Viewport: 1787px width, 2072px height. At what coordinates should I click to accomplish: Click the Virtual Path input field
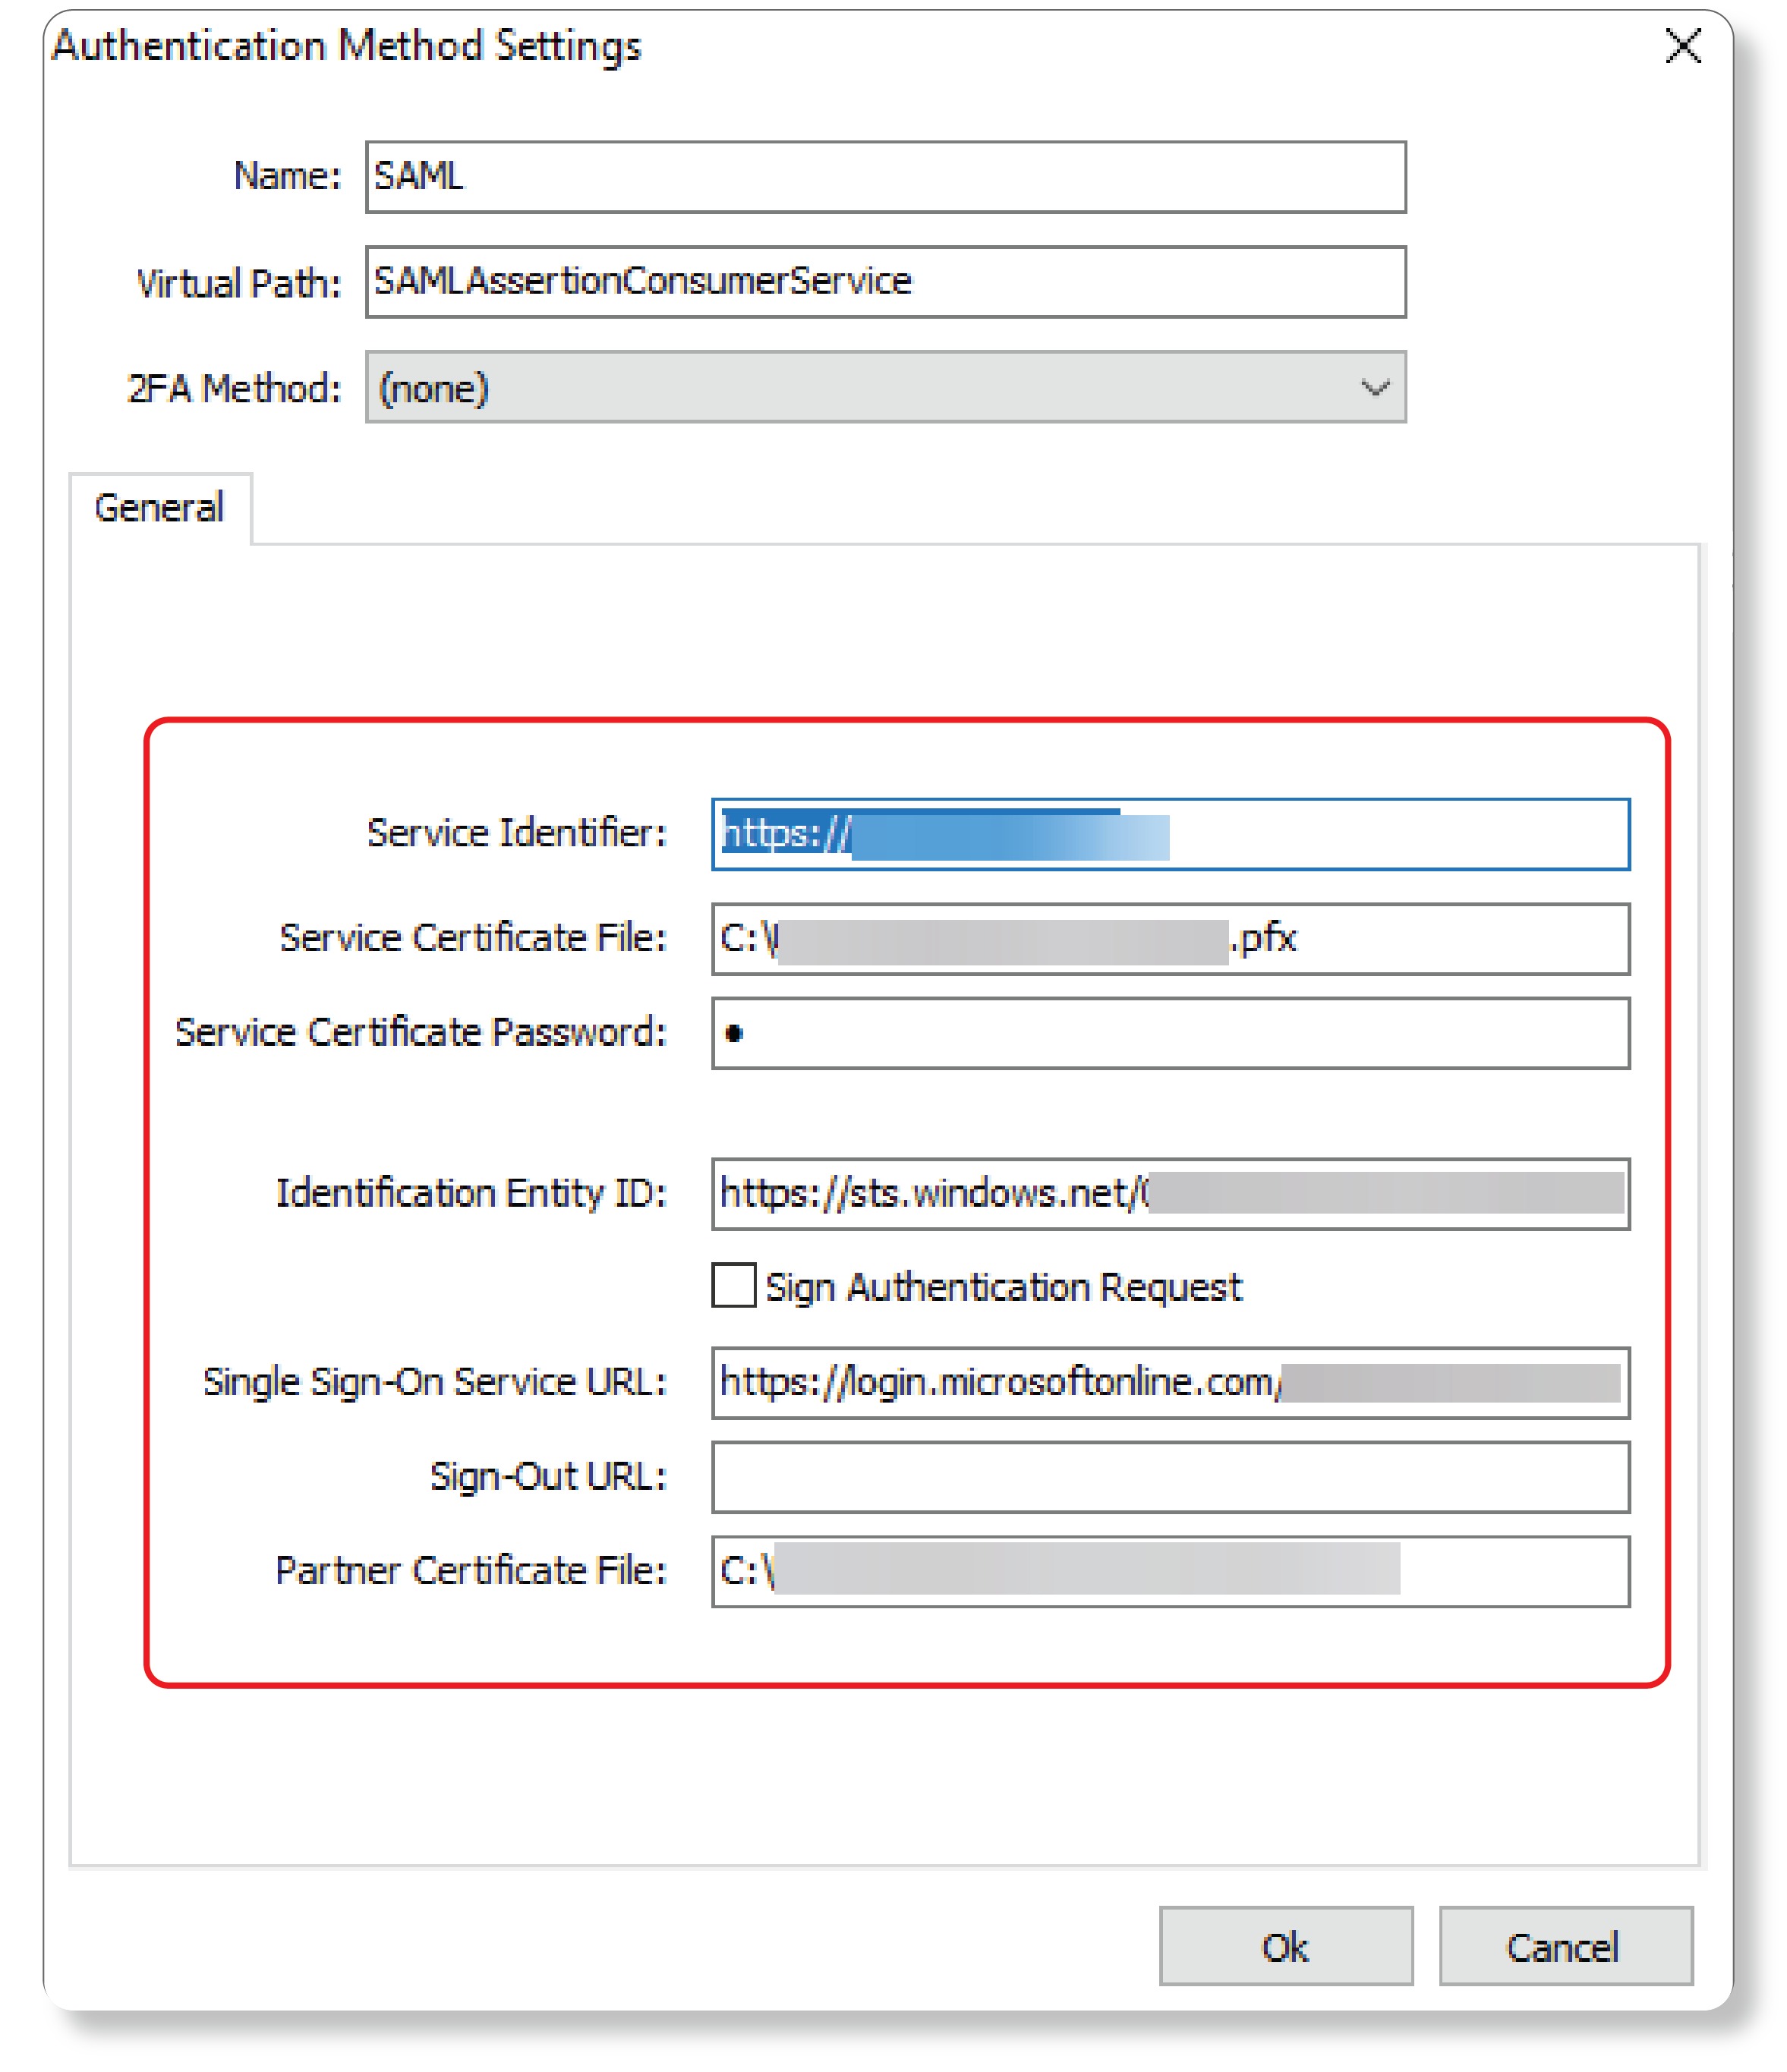click(x=885, y=282)
